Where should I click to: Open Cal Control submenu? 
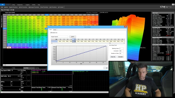(61, 7)
